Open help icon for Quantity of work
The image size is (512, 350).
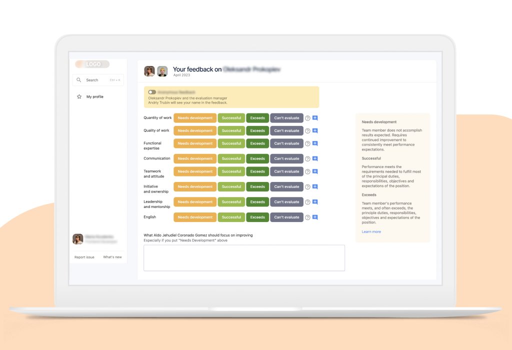click(307, 118)
